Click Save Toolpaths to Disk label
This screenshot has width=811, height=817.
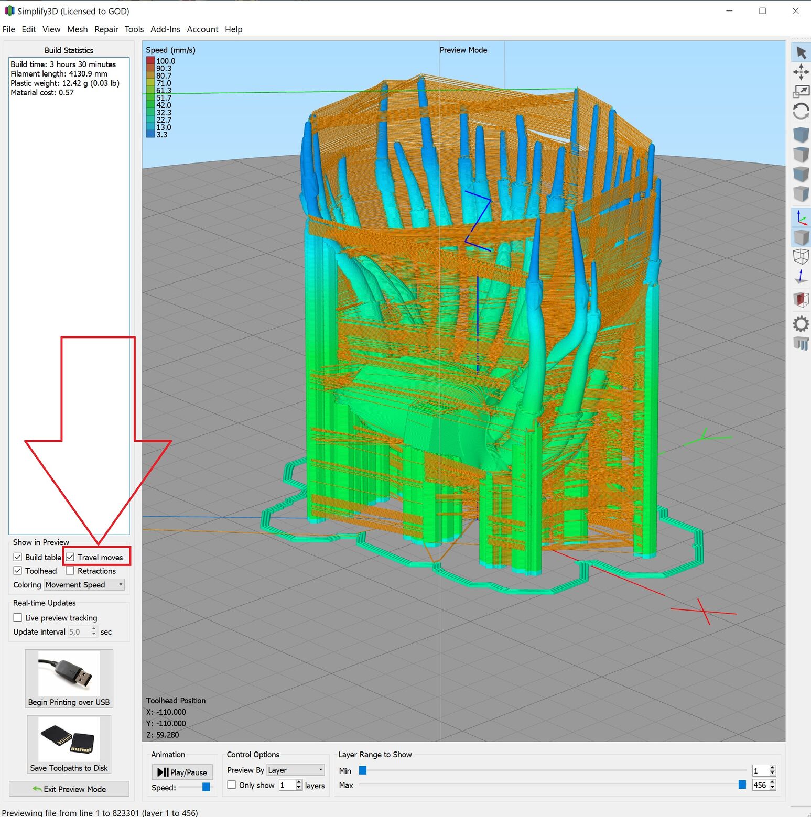[x=69, y=768]
